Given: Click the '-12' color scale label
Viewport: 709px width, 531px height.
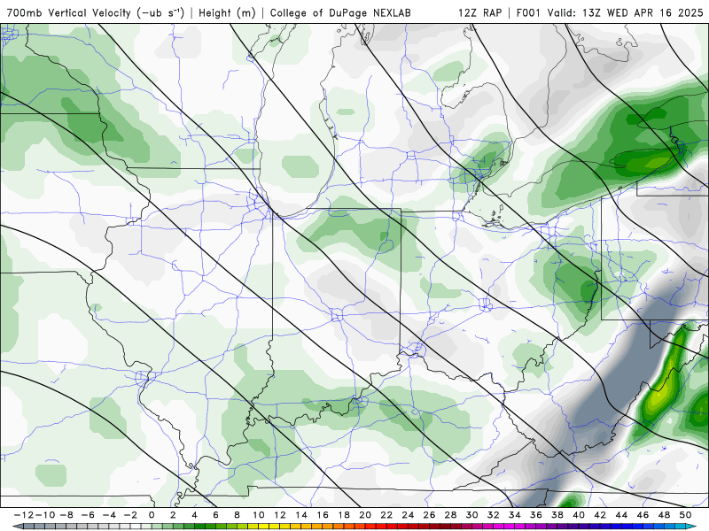Looking at the screenshot, I should click(x=23, y=515).
